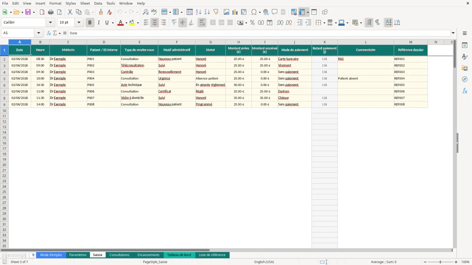Toggle underline formatting

[107, 23]
